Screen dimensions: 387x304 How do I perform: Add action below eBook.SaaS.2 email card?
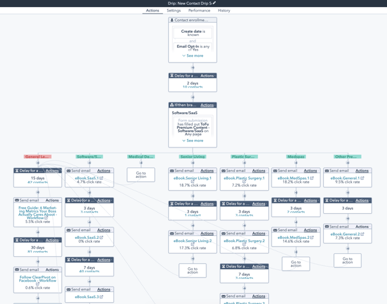90,252
